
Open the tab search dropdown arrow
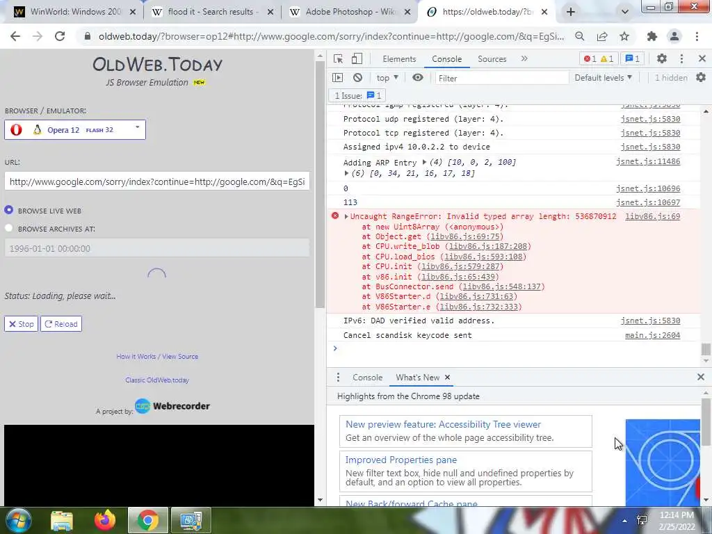(625, 12)
